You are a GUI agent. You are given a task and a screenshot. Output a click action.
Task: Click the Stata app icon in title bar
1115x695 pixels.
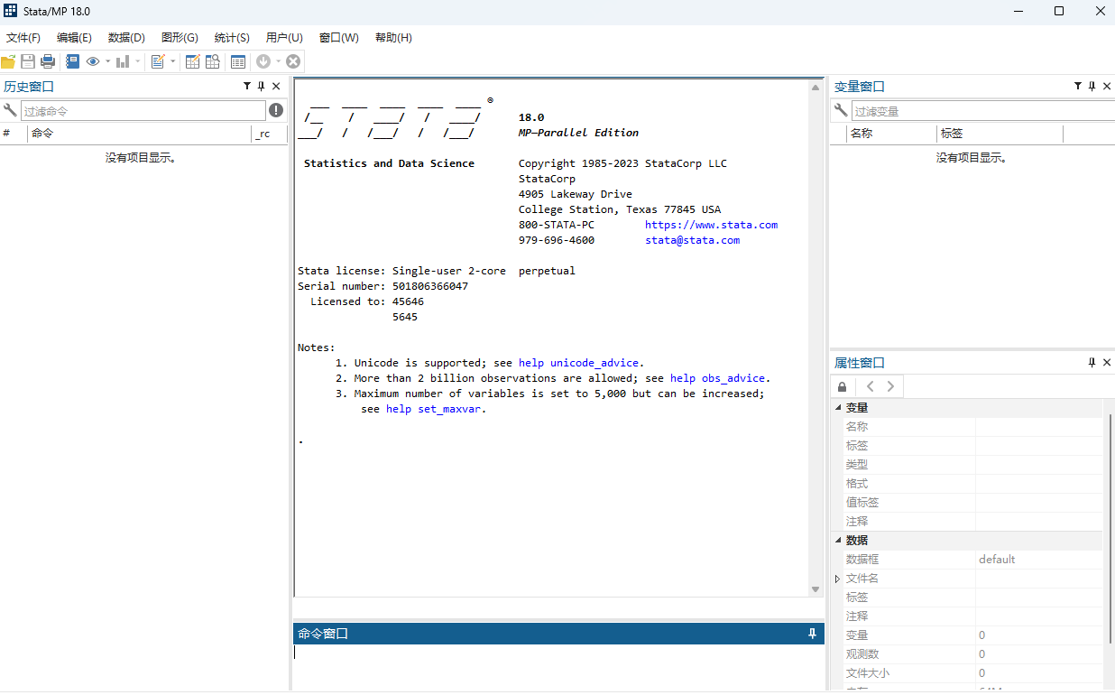[11, 11]
